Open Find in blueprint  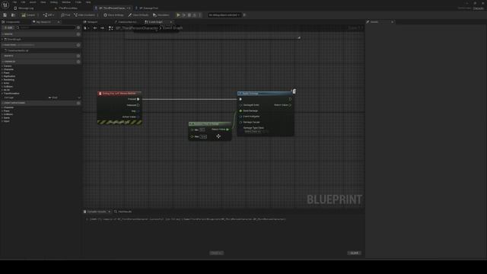(x=65, y=15)
